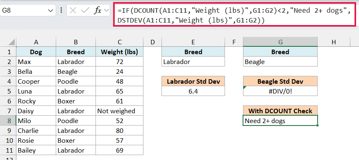Click the cell containing 'Charlie'

(x=36, y=130)
